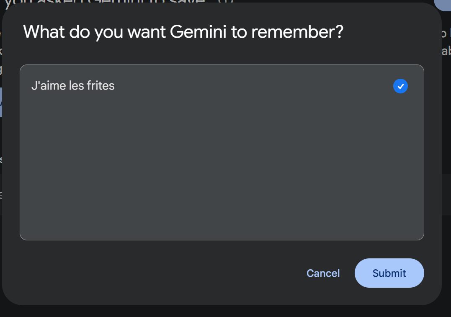The height and width of the screenshot is (317, 451).
Task: Click the hidden "you asked Gemini to save" heading
Action: pos(105,3)
